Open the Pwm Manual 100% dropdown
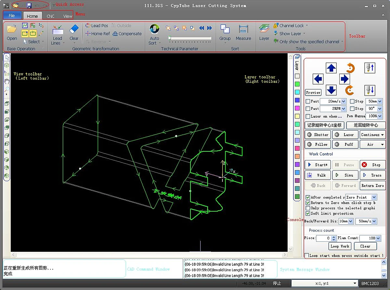Viewport: 390px width, 290px height. coord(380,116)
